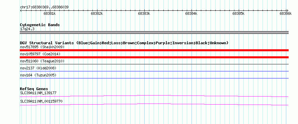Select the Cytogenetic Bands track title
298x124 pixels.
coord(40,25)
